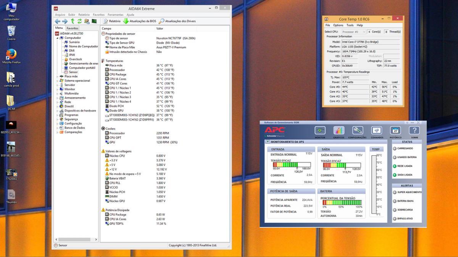Image resolution: width=458 pixels, height=257 pixels.
Task: Expand the Rede tree node
Action: [x=58, y=102]
